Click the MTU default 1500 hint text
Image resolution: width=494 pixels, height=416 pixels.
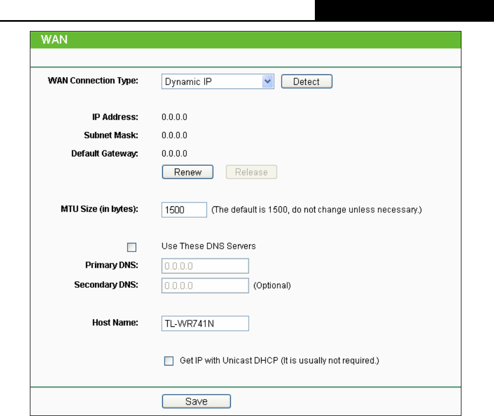[x=316, y=210]
